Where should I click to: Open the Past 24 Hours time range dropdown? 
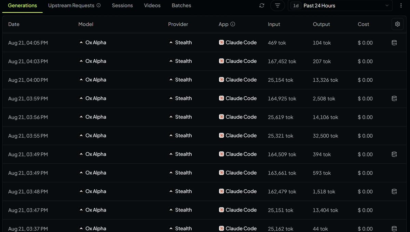(x=340, y=5)
